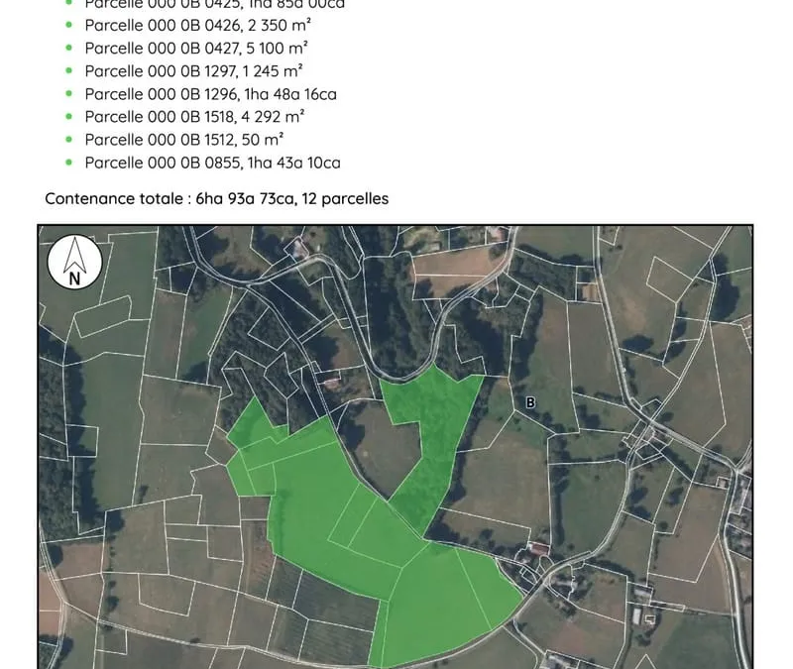Select 'Parcelle 000 0B 1296, 1ha 48a 16ca'
This screenshot has width=793, height=669.
[x=210, y=94]
